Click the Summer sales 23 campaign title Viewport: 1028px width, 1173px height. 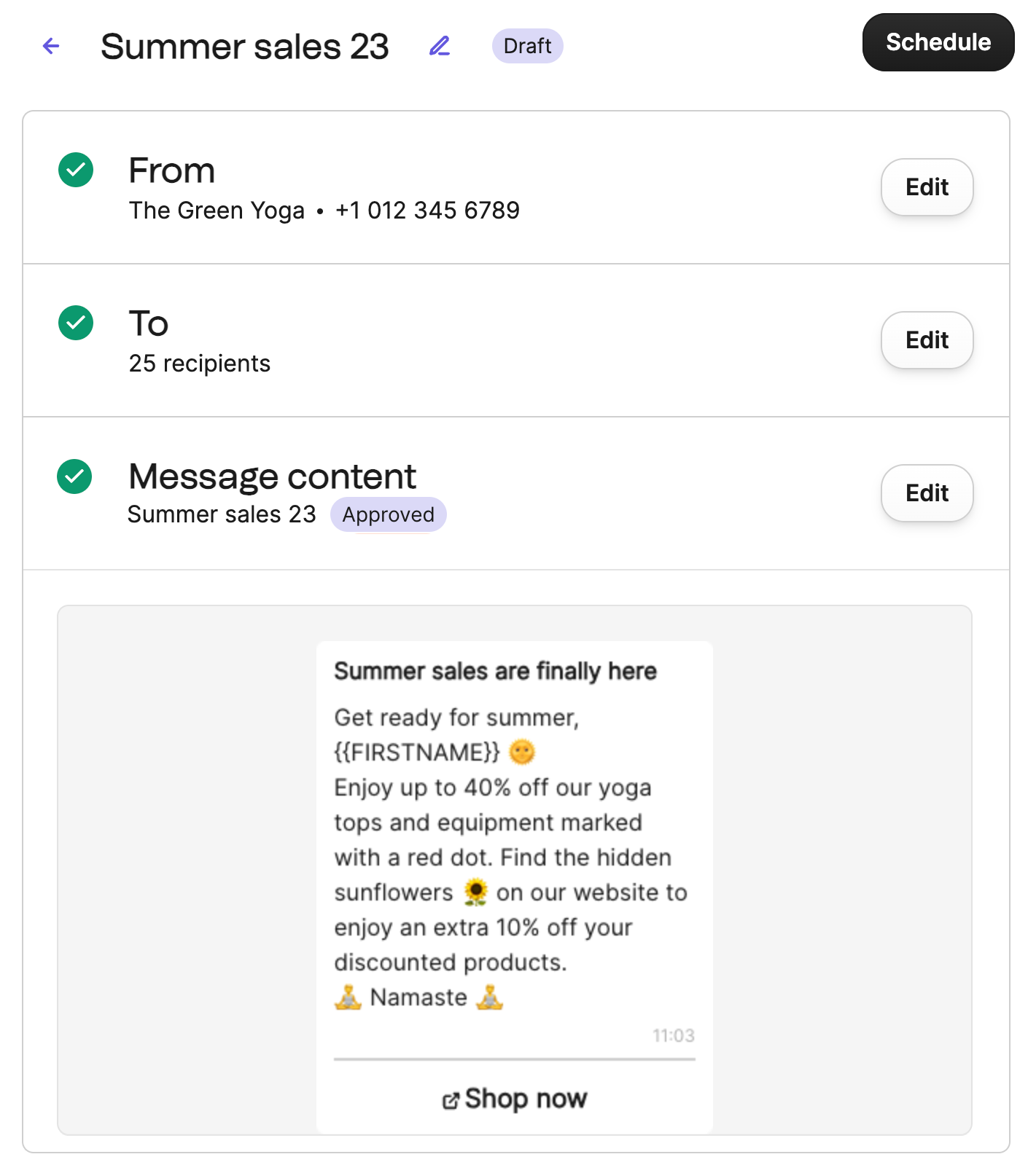point(245,47)
